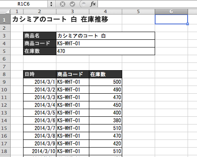
Task: Click the 日時 table header cell
Action: pos(40,74)
